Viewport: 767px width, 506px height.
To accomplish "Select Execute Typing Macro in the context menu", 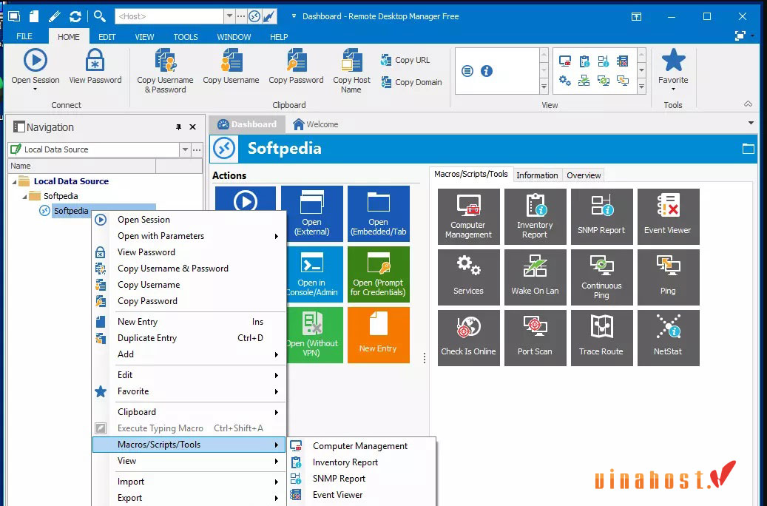I will pos(189,428).
